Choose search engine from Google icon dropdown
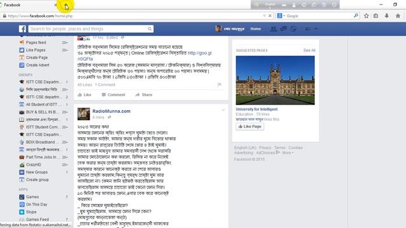The image size is (406, 228). pos(281,16)
